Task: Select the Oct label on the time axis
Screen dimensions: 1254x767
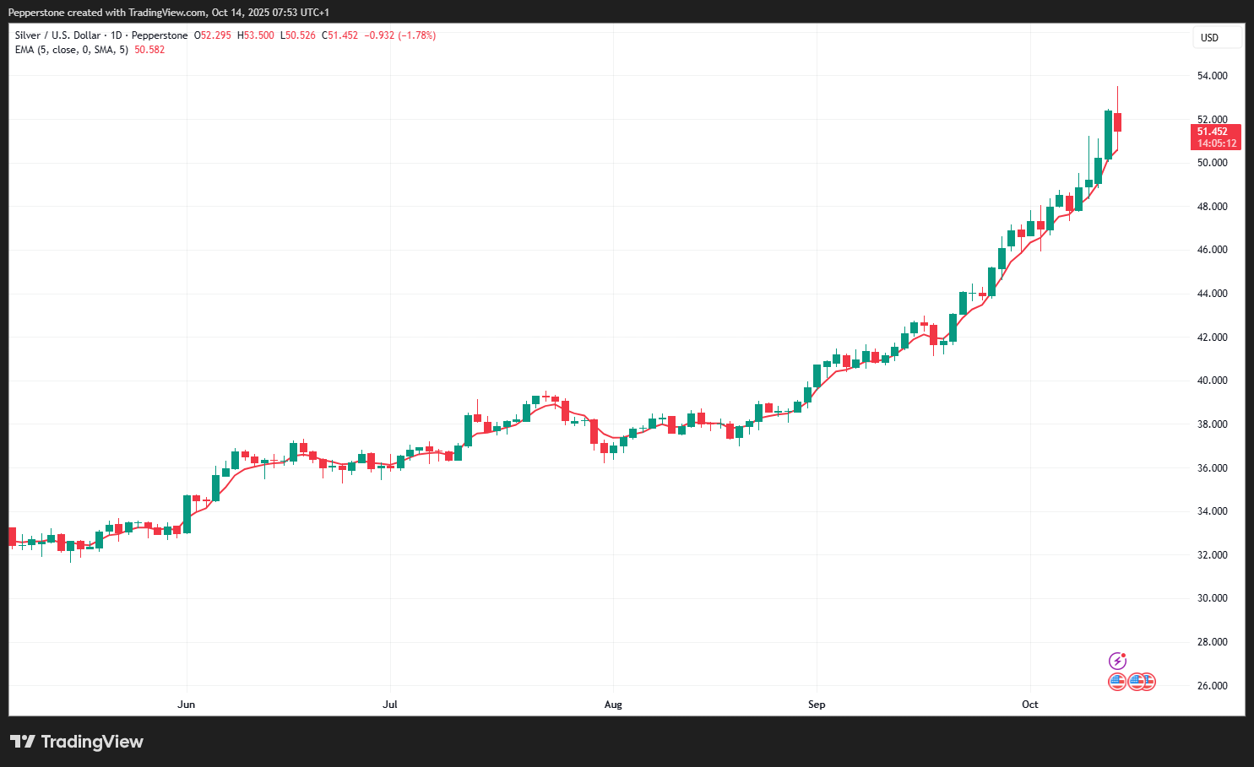Action: tap(1029, 704)
